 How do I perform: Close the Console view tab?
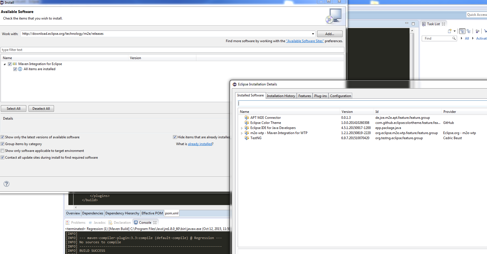coord(155,223)
